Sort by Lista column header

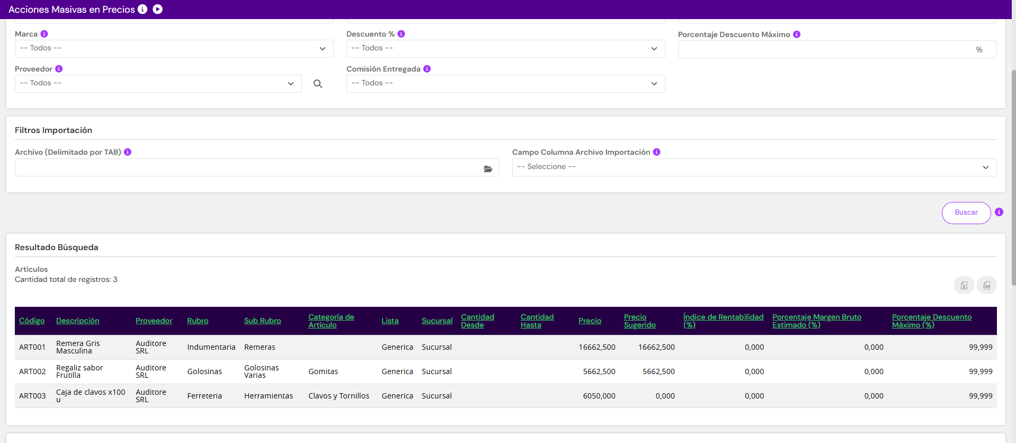(x=390, y=321)
